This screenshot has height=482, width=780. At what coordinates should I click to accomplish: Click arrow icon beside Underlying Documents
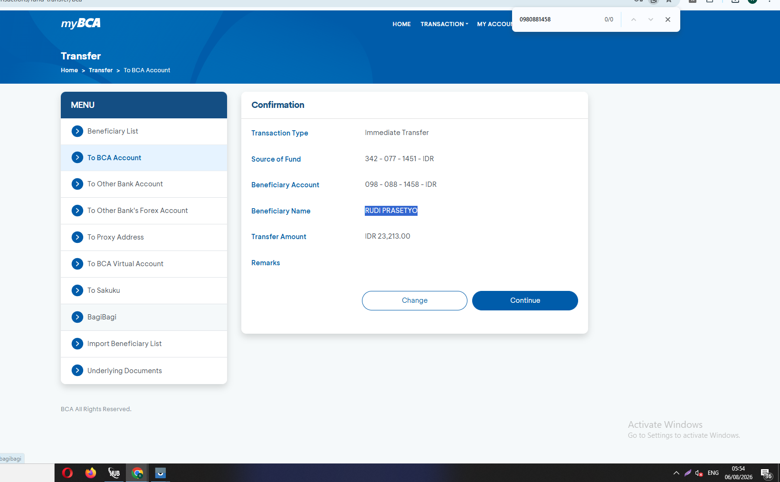pos(77,370)
